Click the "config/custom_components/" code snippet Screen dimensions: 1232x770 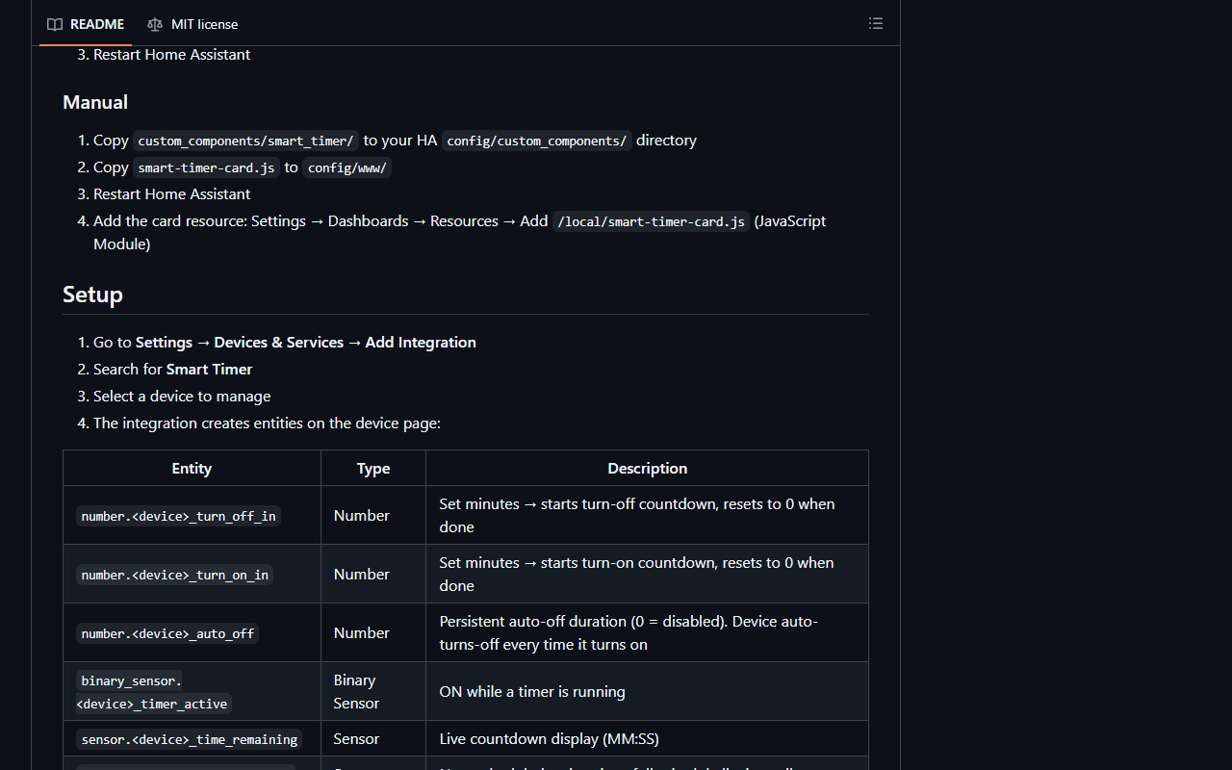[537, 141]
